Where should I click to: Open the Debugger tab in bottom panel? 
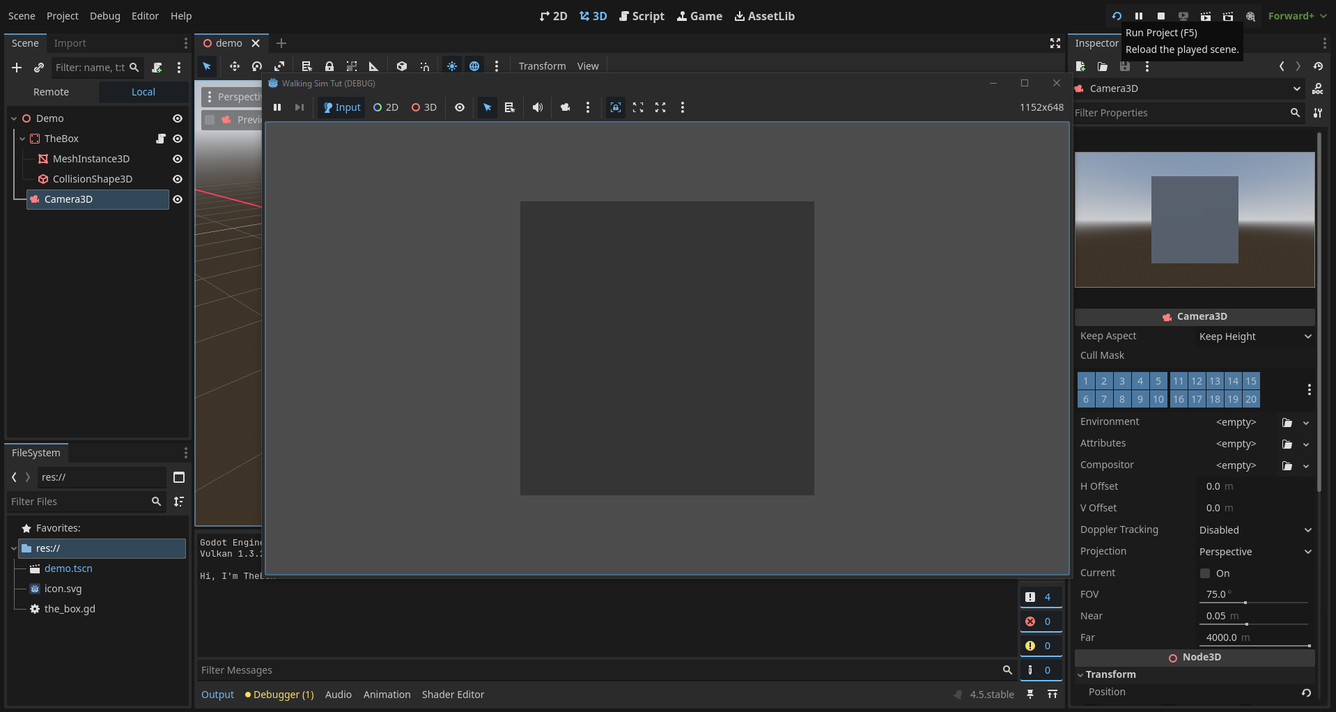(x=280, y=695)
